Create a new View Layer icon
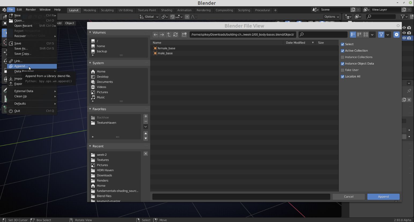 (404, 10)
